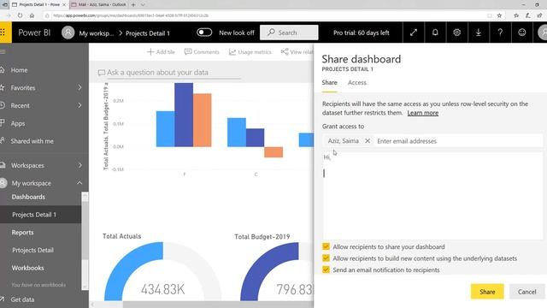The image size is (547, 308).
Task: Open Comments on the dashboard
Action: click(202, 52)
